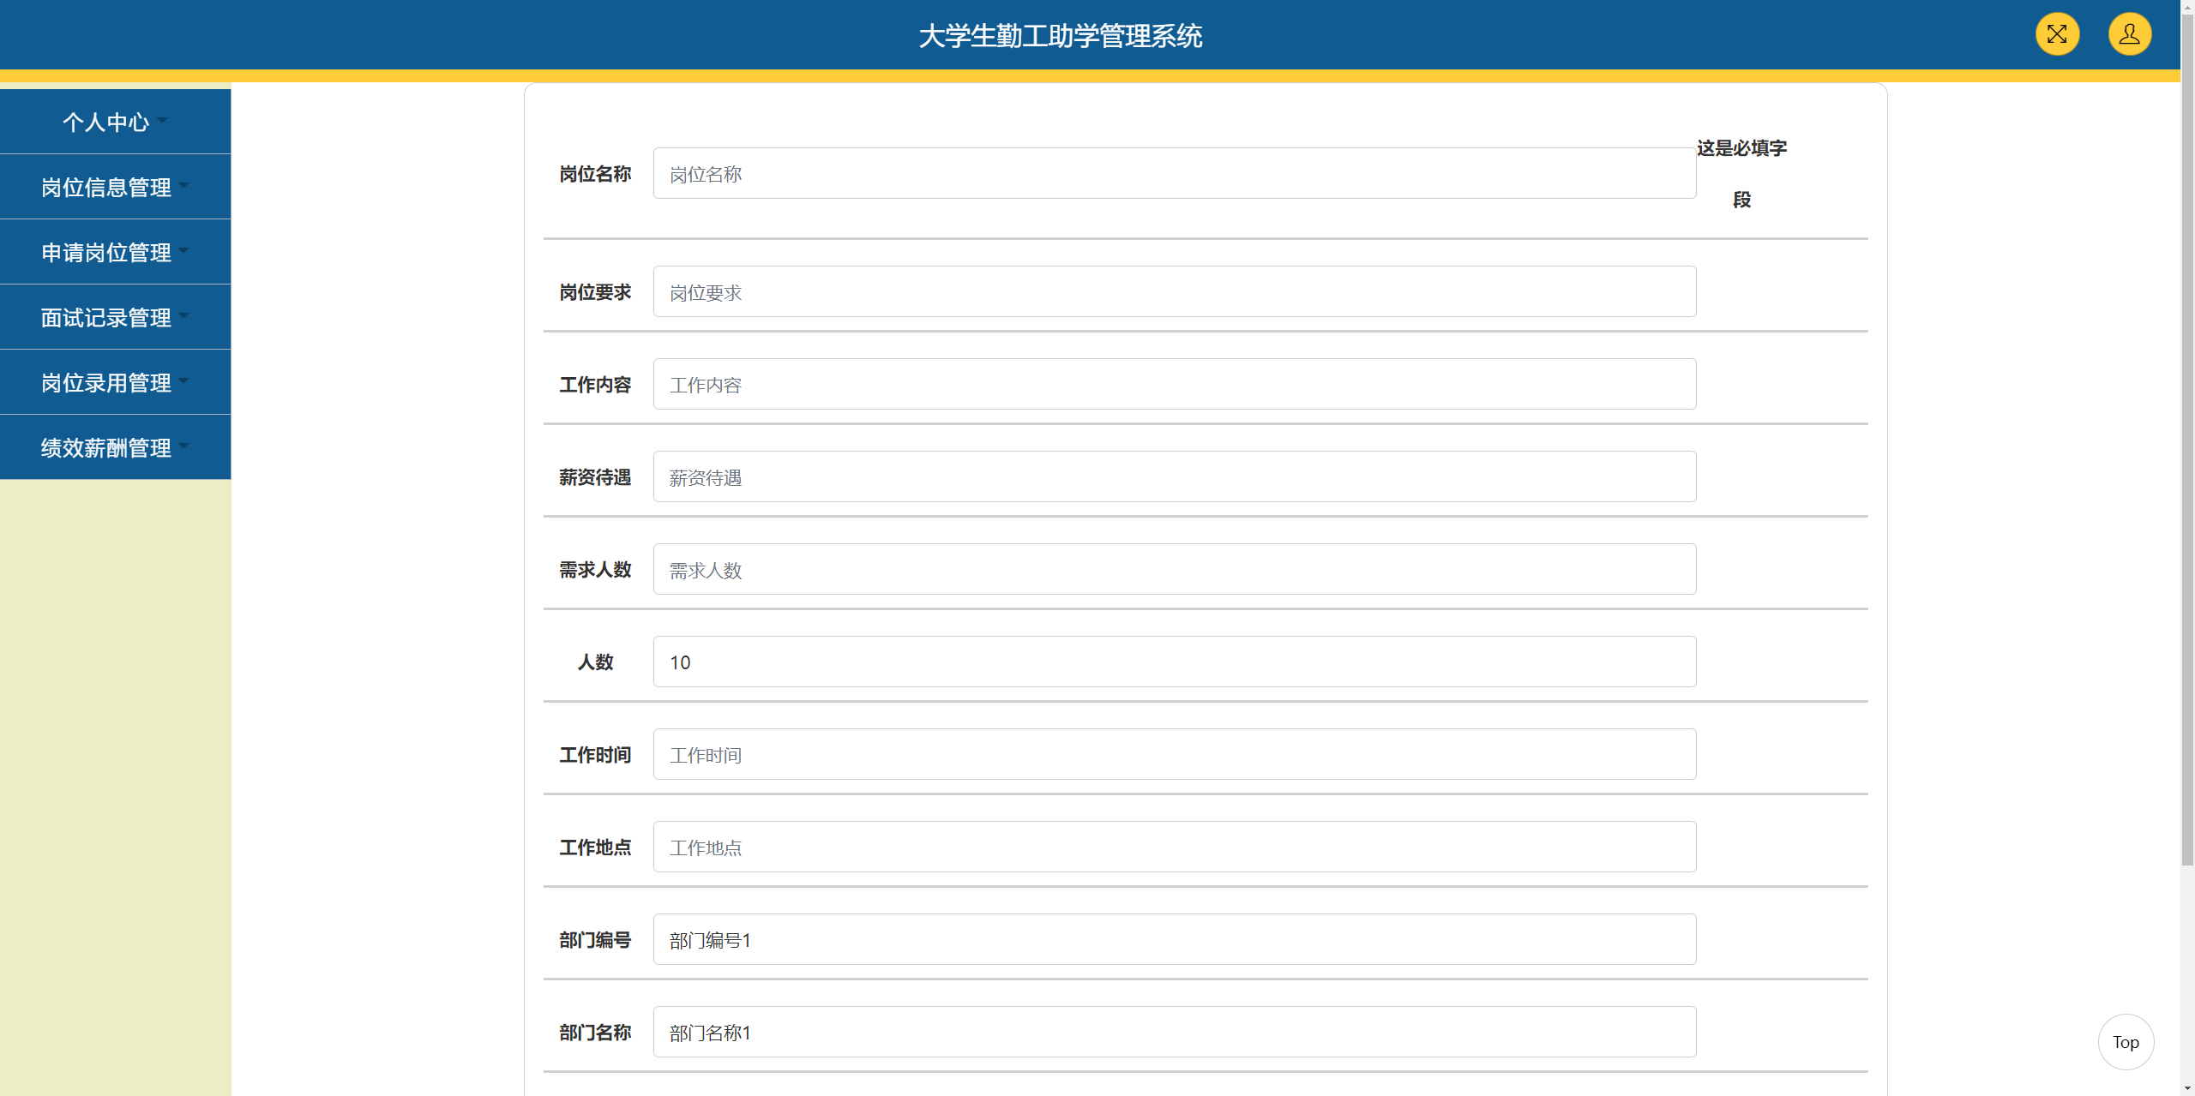
Task: Expand the 岗位录用管理 menu dropdown
Action: pyautogui.click(x=183, y=381)
